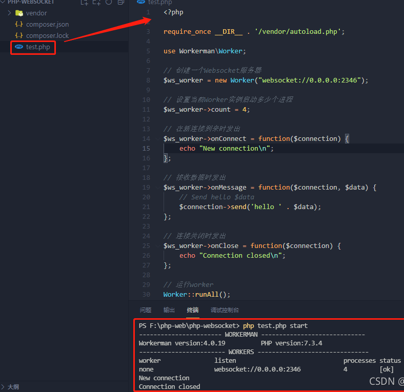The height and width of the screenshot is (392, 404).
Task: Click line number 30 in the gutter
Action: [146, 295]
